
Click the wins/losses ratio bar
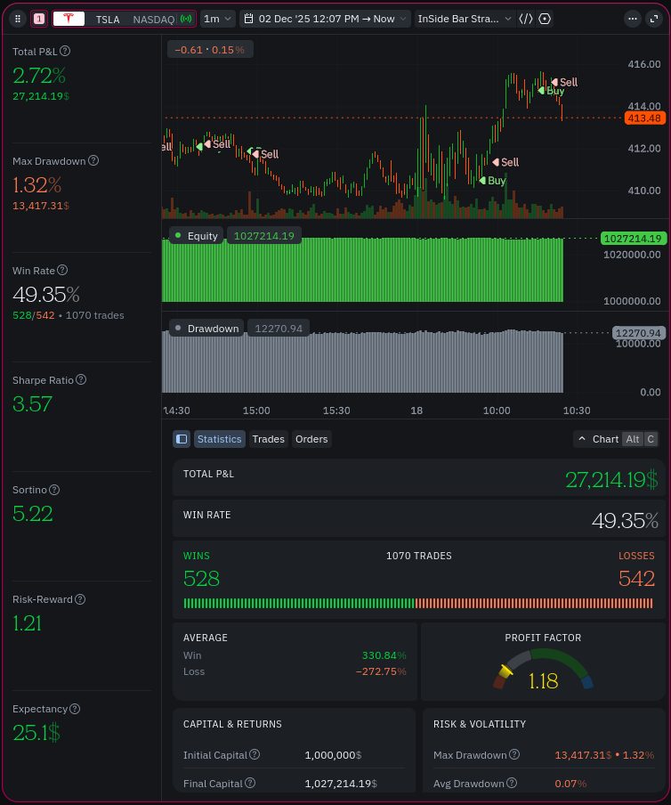[418, 603]
